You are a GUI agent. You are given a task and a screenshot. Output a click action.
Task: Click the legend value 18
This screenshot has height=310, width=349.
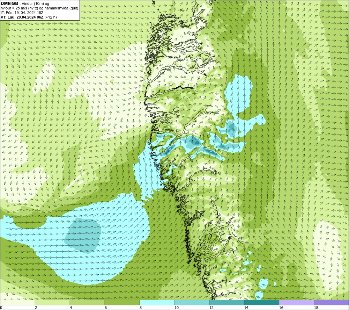316,308
